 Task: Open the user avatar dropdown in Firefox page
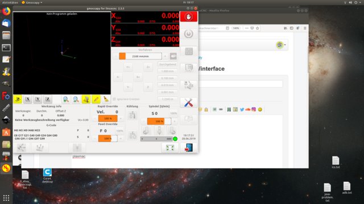[281, 45]
